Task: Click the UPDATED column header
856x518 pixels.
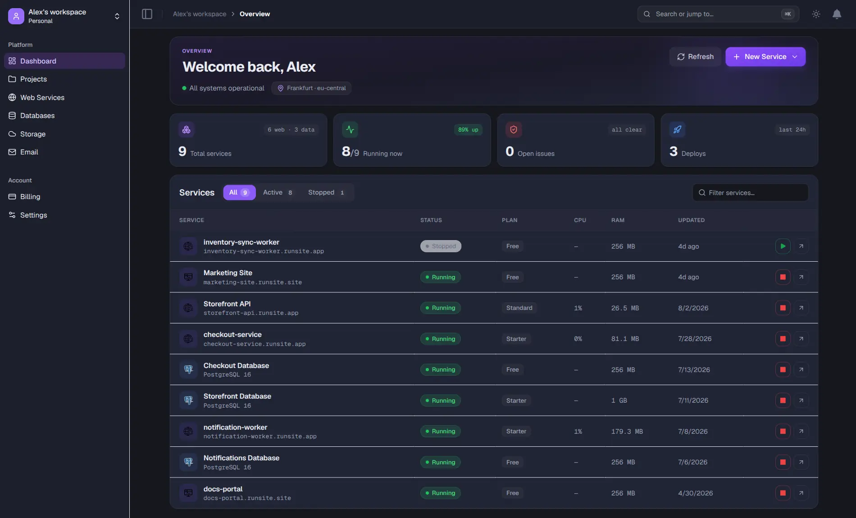Action: click(x=691, y=220)
